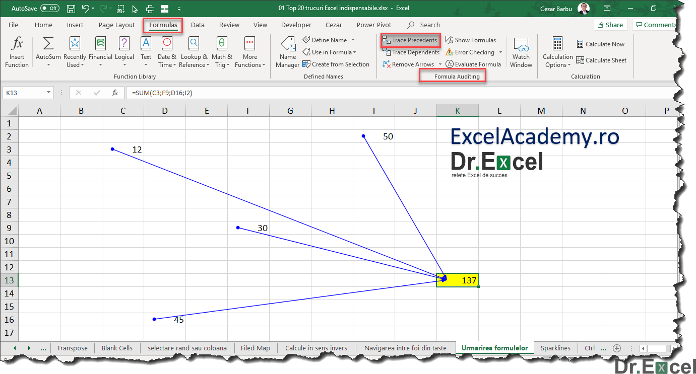Image resolution: width=696 pixels, height=374 pixels.
Task: Click the Share button
Action: [x=610, y=25]
